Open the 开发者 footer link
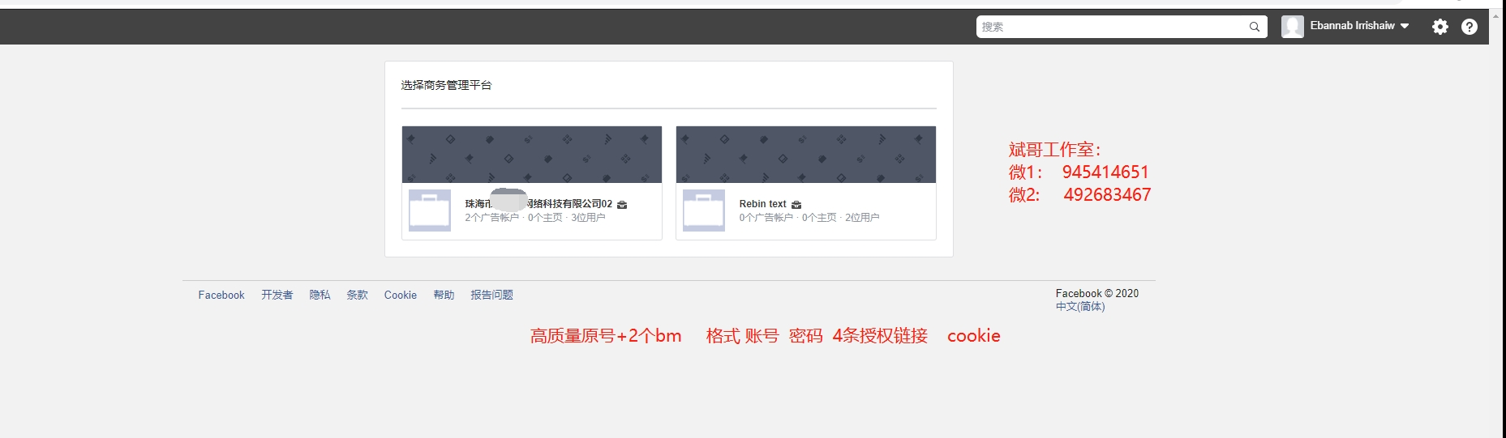This screenshot has width=1506, height=438. [x=277, y=295]
